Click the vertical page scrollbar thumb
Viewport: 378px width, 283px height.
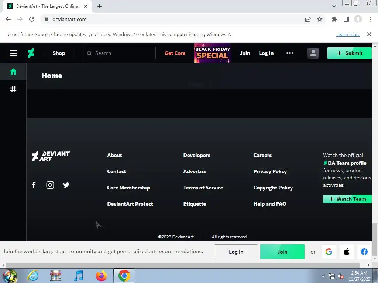click(x=375, y=240)
